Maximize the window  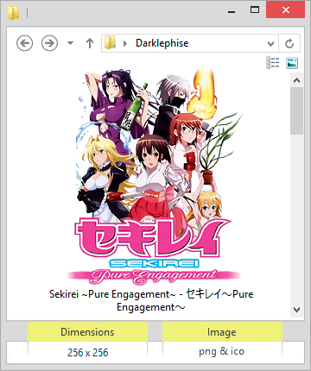click(x=255, y=10)
